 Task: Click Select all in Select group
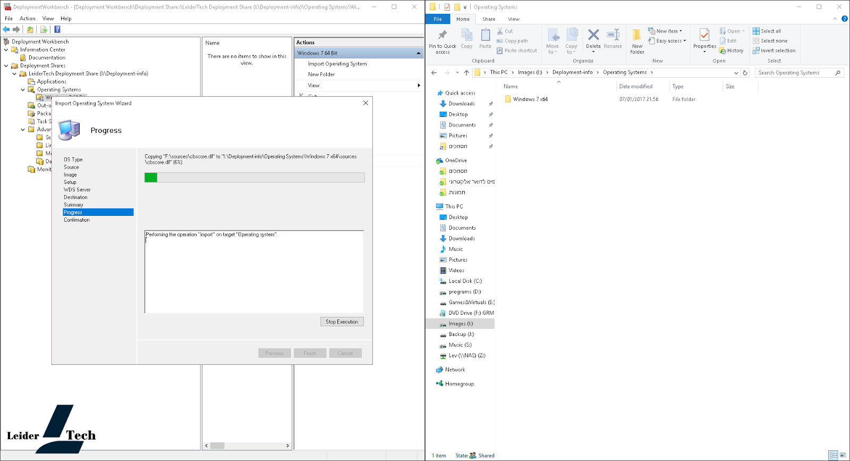(767, 31)
